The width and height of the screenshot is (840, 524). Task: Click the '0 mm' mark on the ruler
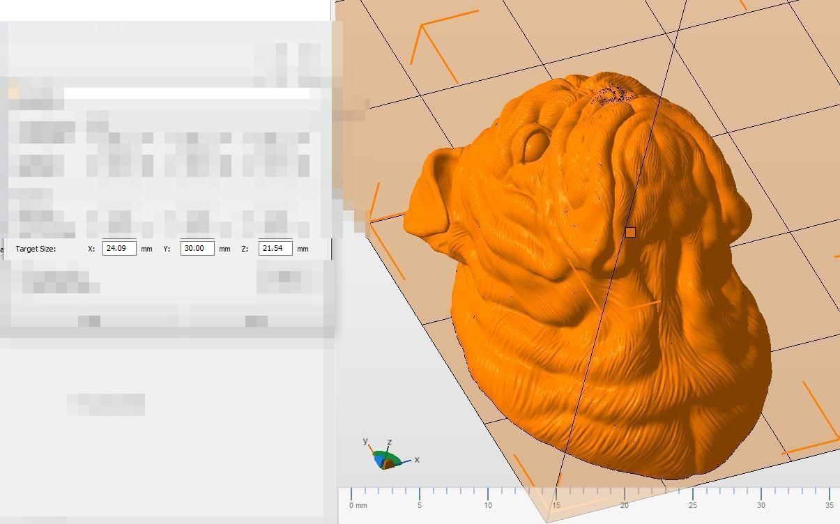358,505
